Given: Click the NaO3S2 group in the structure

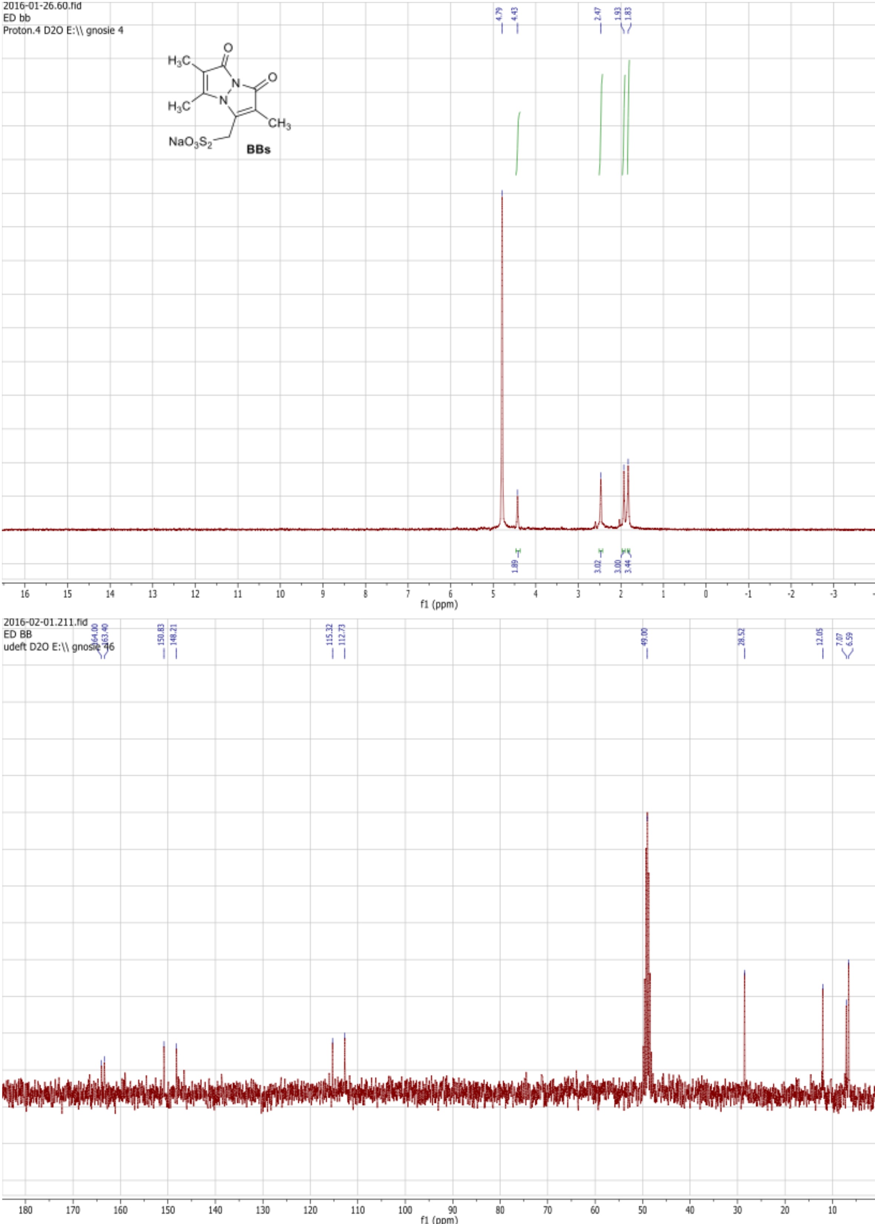Looking at the screenshot, I should [x=190, y=142].
